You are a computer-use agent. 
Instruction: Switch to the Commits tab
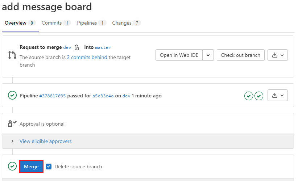coord(52,23)
